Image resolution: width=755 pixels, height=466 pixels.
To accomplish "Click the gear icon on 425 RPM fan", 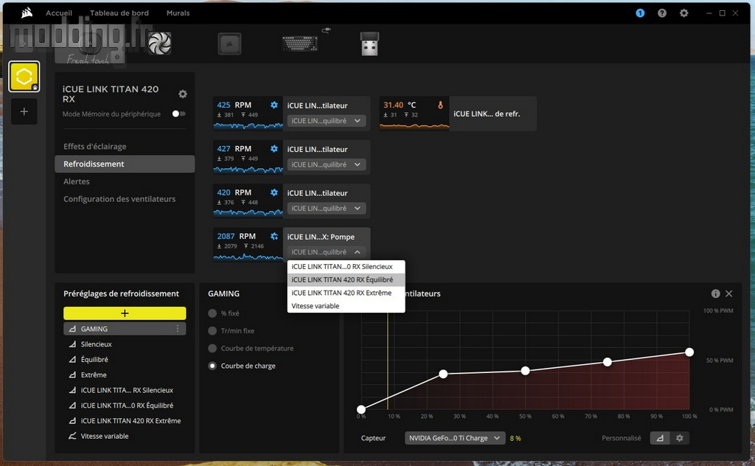I will pos(274,105).
